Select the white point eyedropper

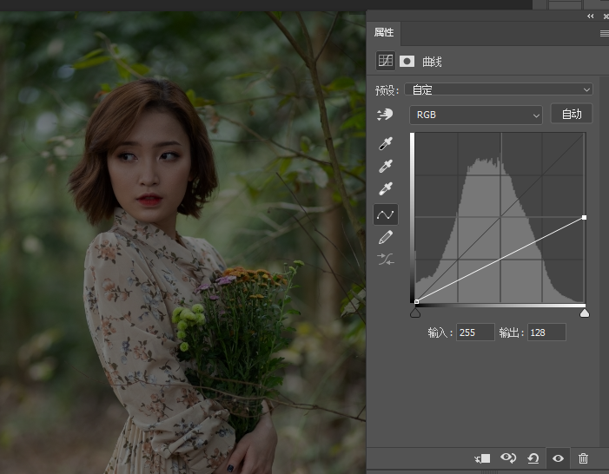385,188
